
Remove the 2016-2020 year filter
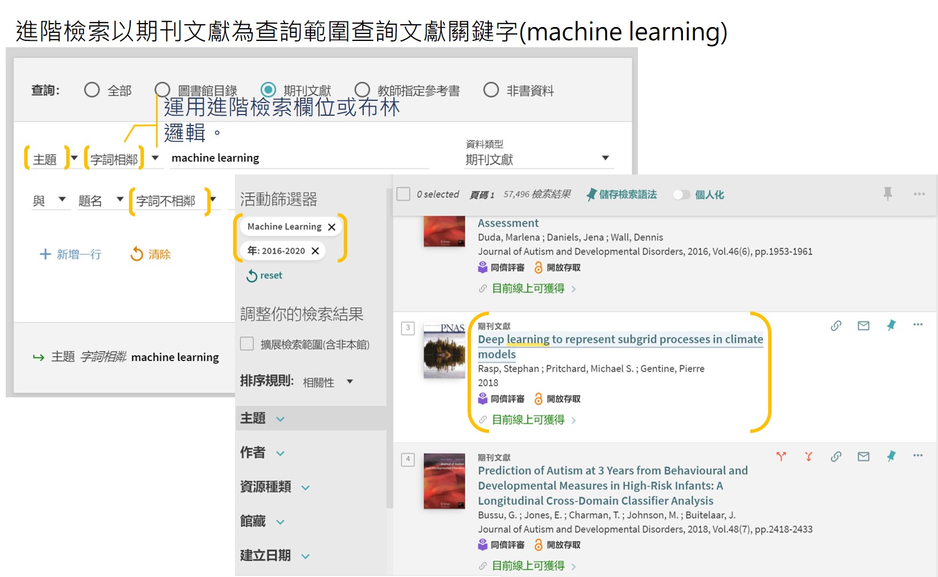[x=315, y=251]
